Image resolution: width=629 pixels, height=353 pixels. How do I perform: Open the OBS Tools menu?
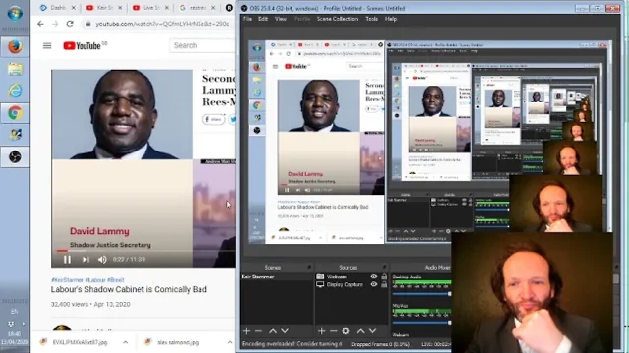372,19
